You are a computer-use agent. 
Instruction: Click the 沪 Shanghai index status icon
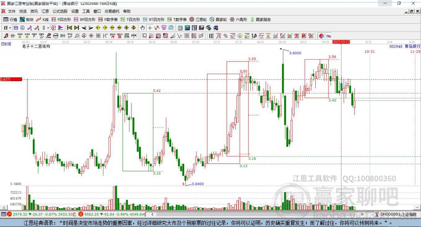click(x=9, y=214)
